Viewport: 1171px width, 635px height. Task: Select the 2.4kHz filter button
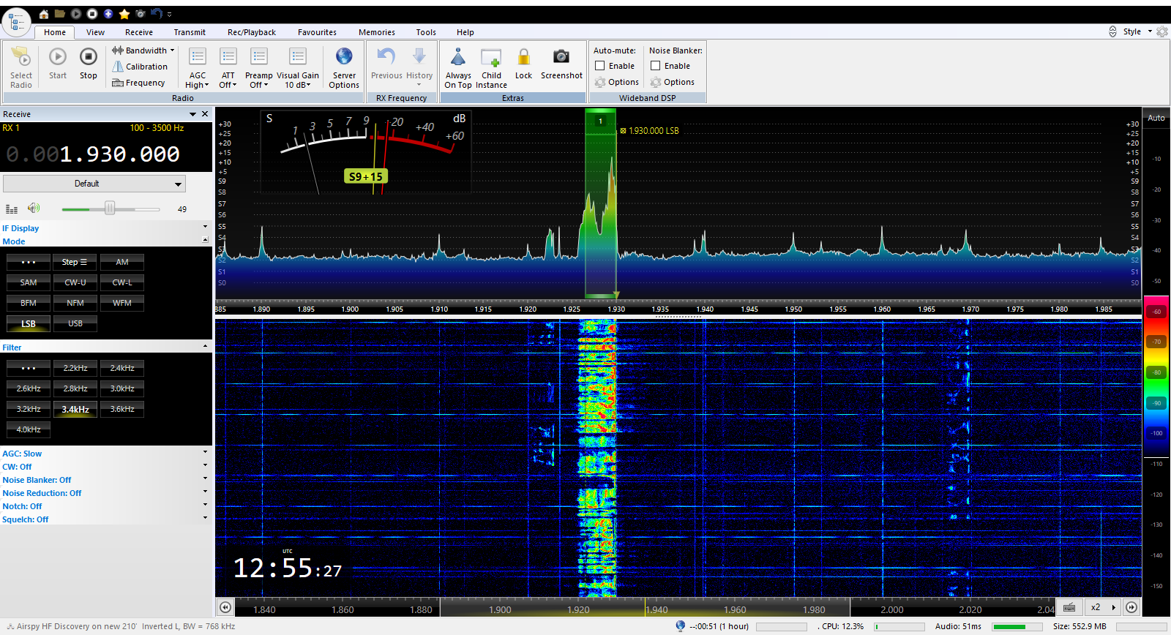122,368
